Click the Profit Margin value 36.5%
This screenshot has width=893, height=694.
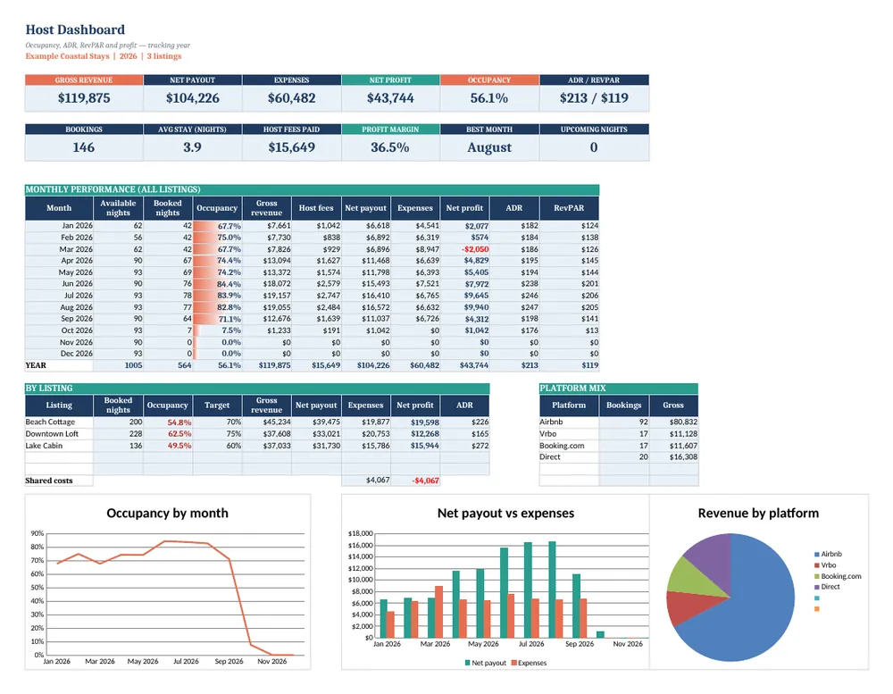(x=390, y=147)
